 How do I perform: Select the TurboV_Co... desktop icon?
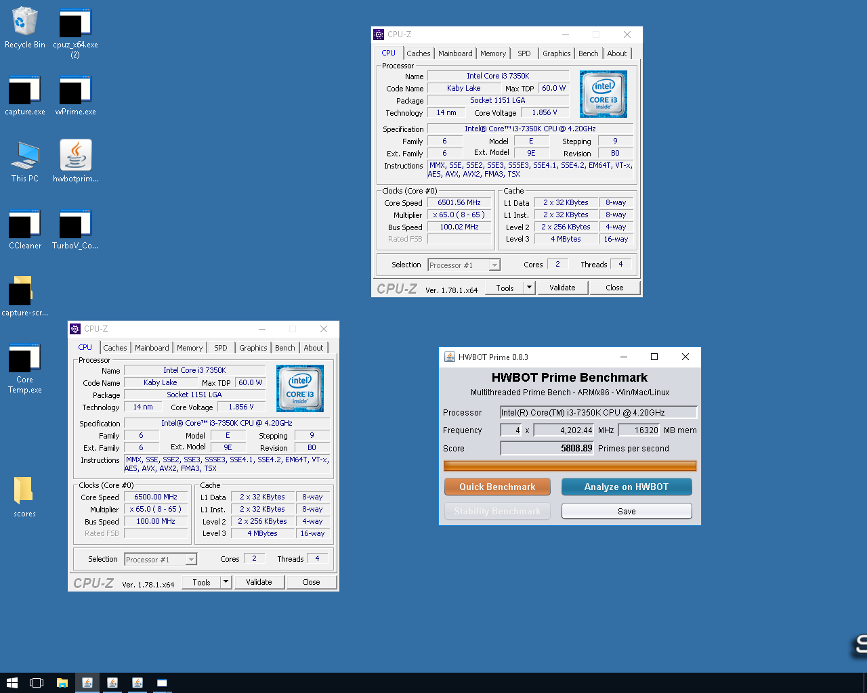75,229
